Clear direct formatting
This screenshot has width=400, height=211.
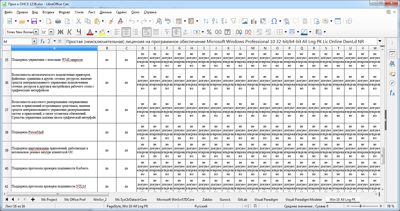(x=120, y=21)
